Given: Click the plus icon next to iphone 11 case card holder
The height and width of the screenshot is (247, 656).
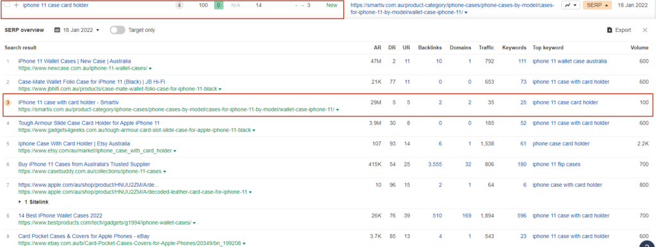Looking at the screenshot, I should pos(16,5).
